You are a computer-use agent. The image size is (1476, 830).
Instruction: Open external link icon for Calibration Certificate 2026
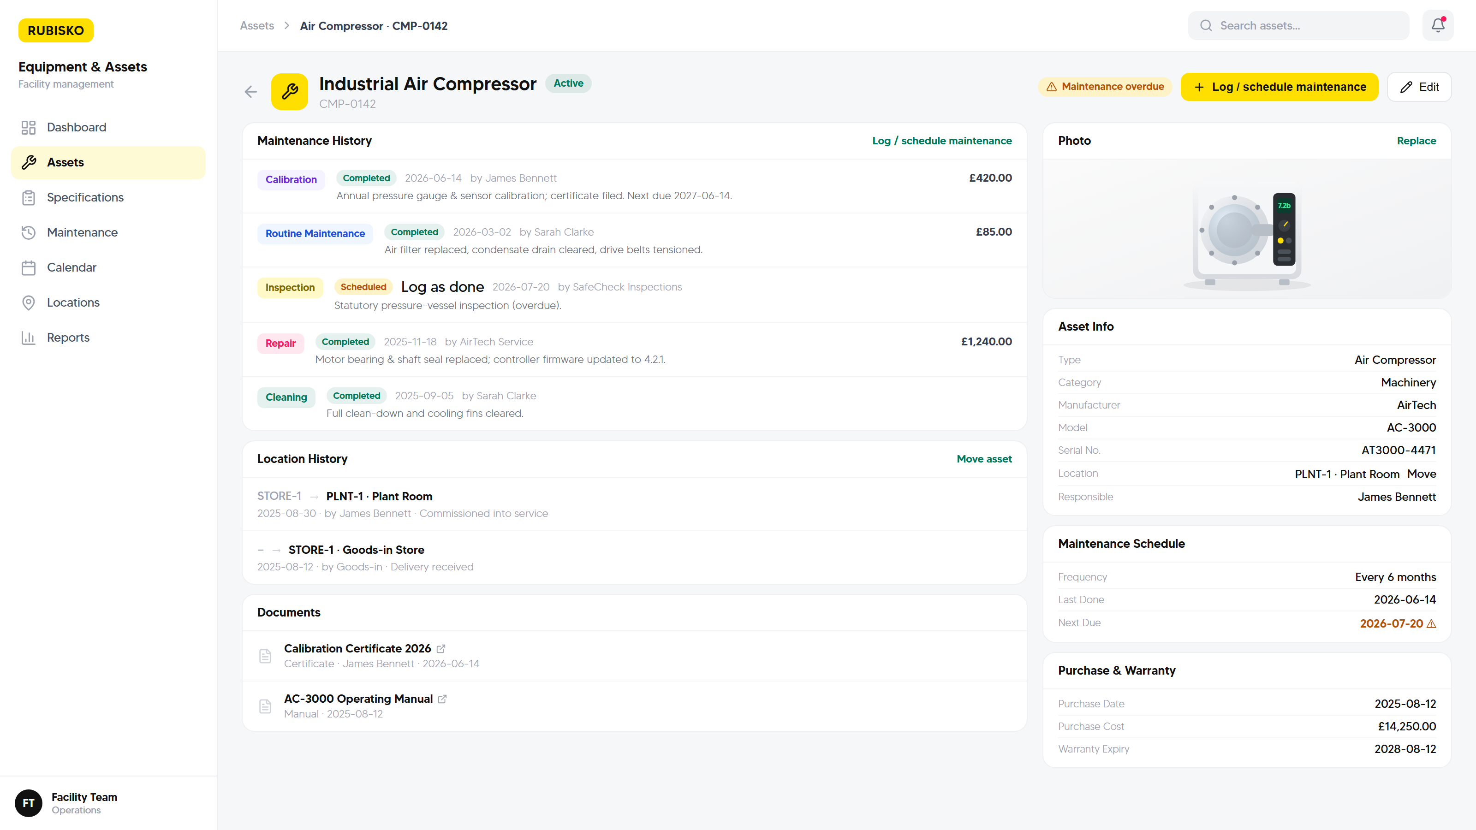click(x=440, y=649)
